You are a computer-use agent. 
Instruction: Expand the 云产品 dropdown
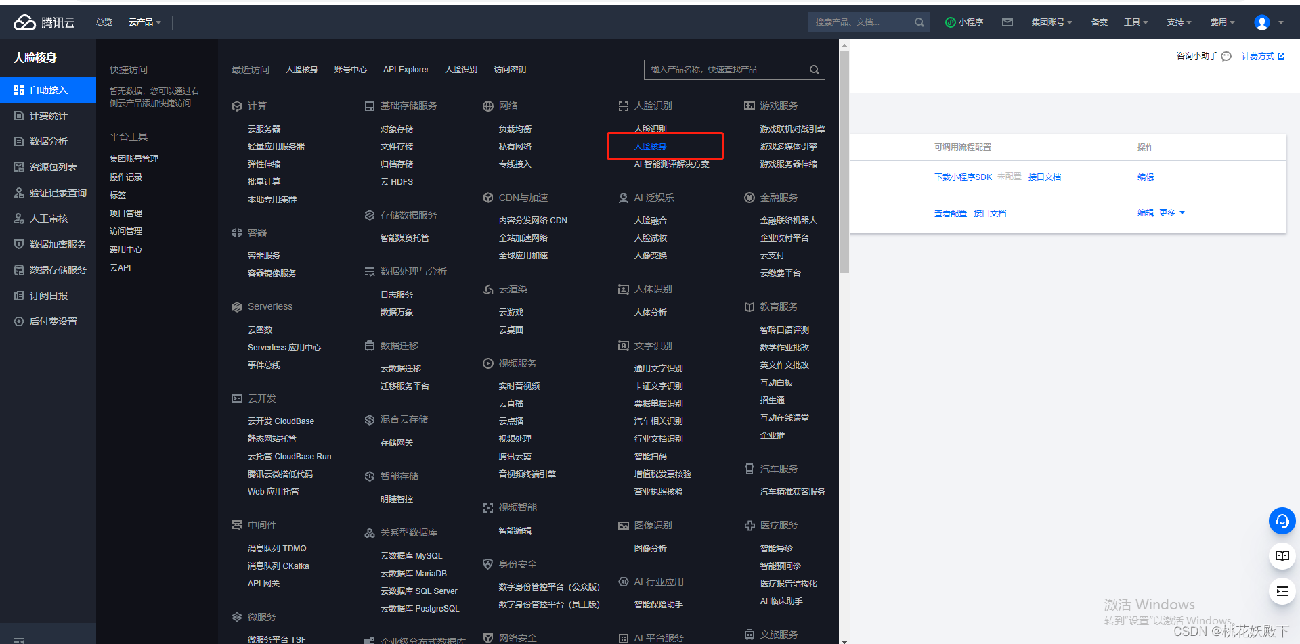point(145,22)
